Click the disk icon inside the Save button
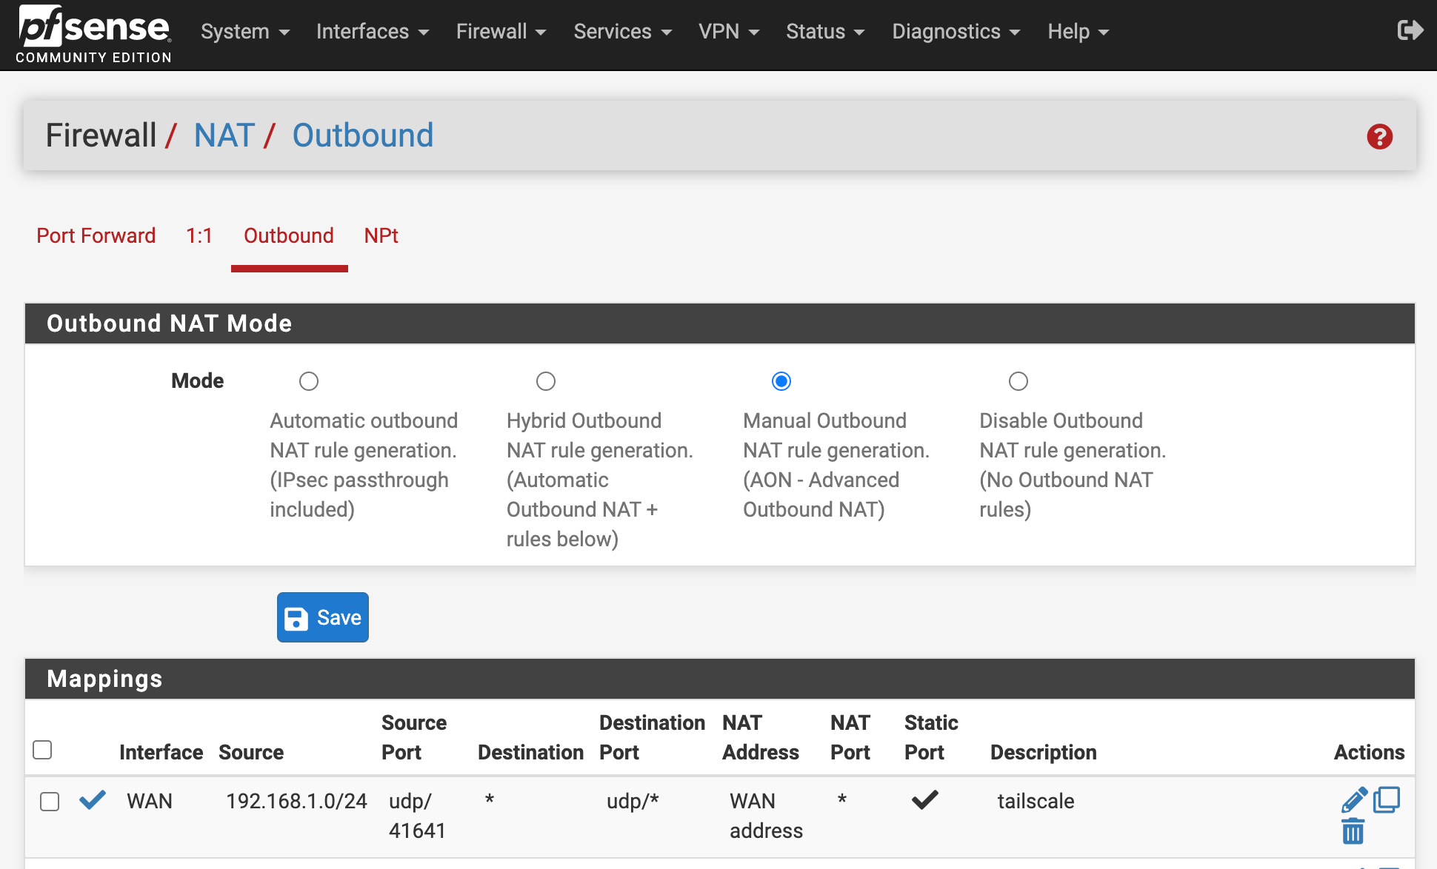The width and height of the screenshot is (1437, 869). (x=296, y=617)
